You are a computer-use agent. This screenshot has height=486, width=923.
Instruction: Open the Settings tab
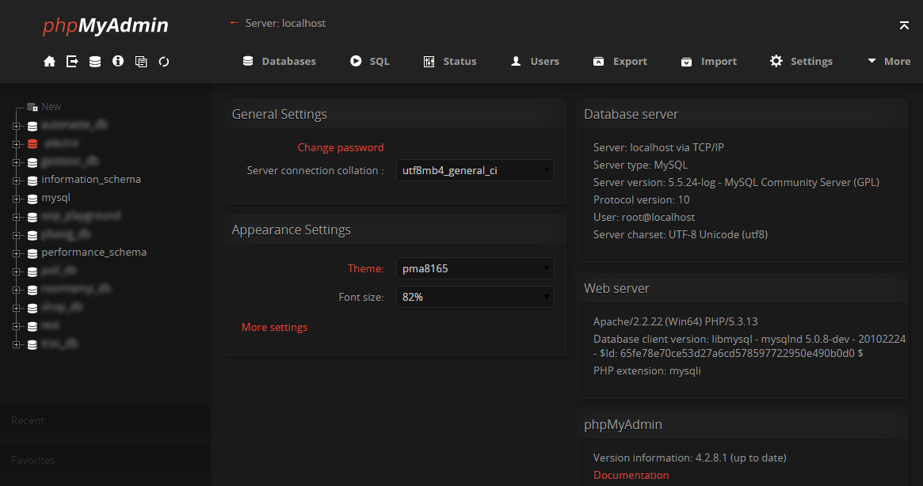(801, 61)
